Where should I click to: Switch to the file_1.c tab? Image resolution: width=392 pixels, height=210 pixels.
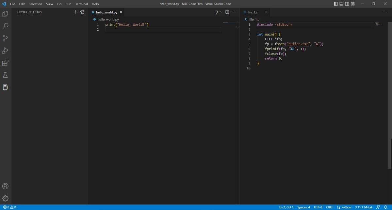coord(253,12)
